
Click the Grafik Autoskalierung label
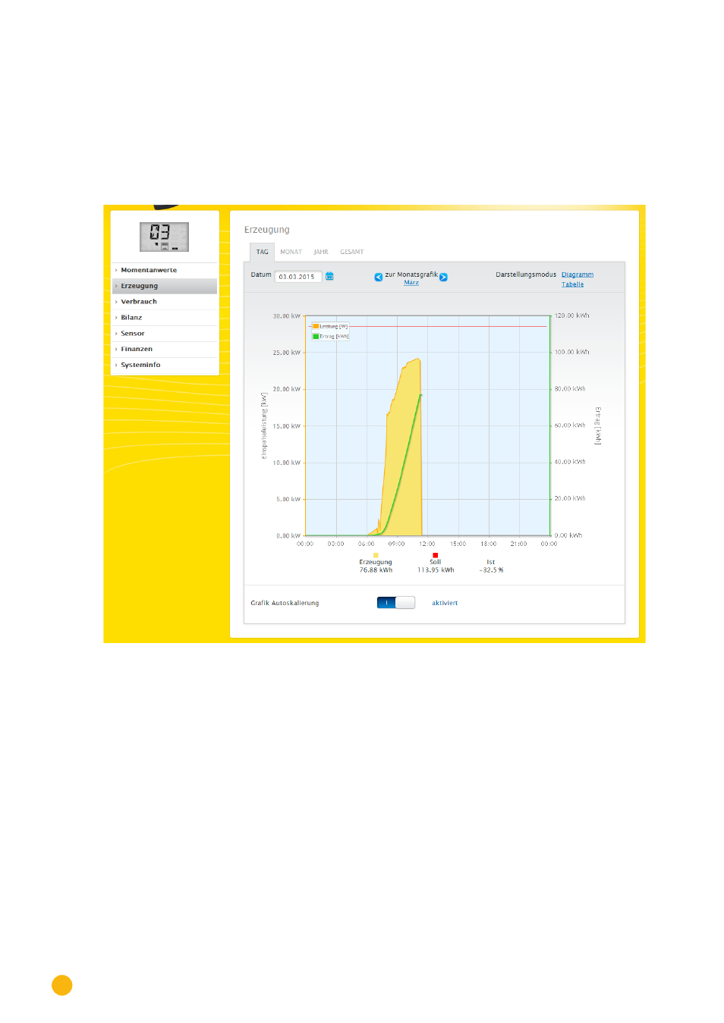[x=285, y=603]
